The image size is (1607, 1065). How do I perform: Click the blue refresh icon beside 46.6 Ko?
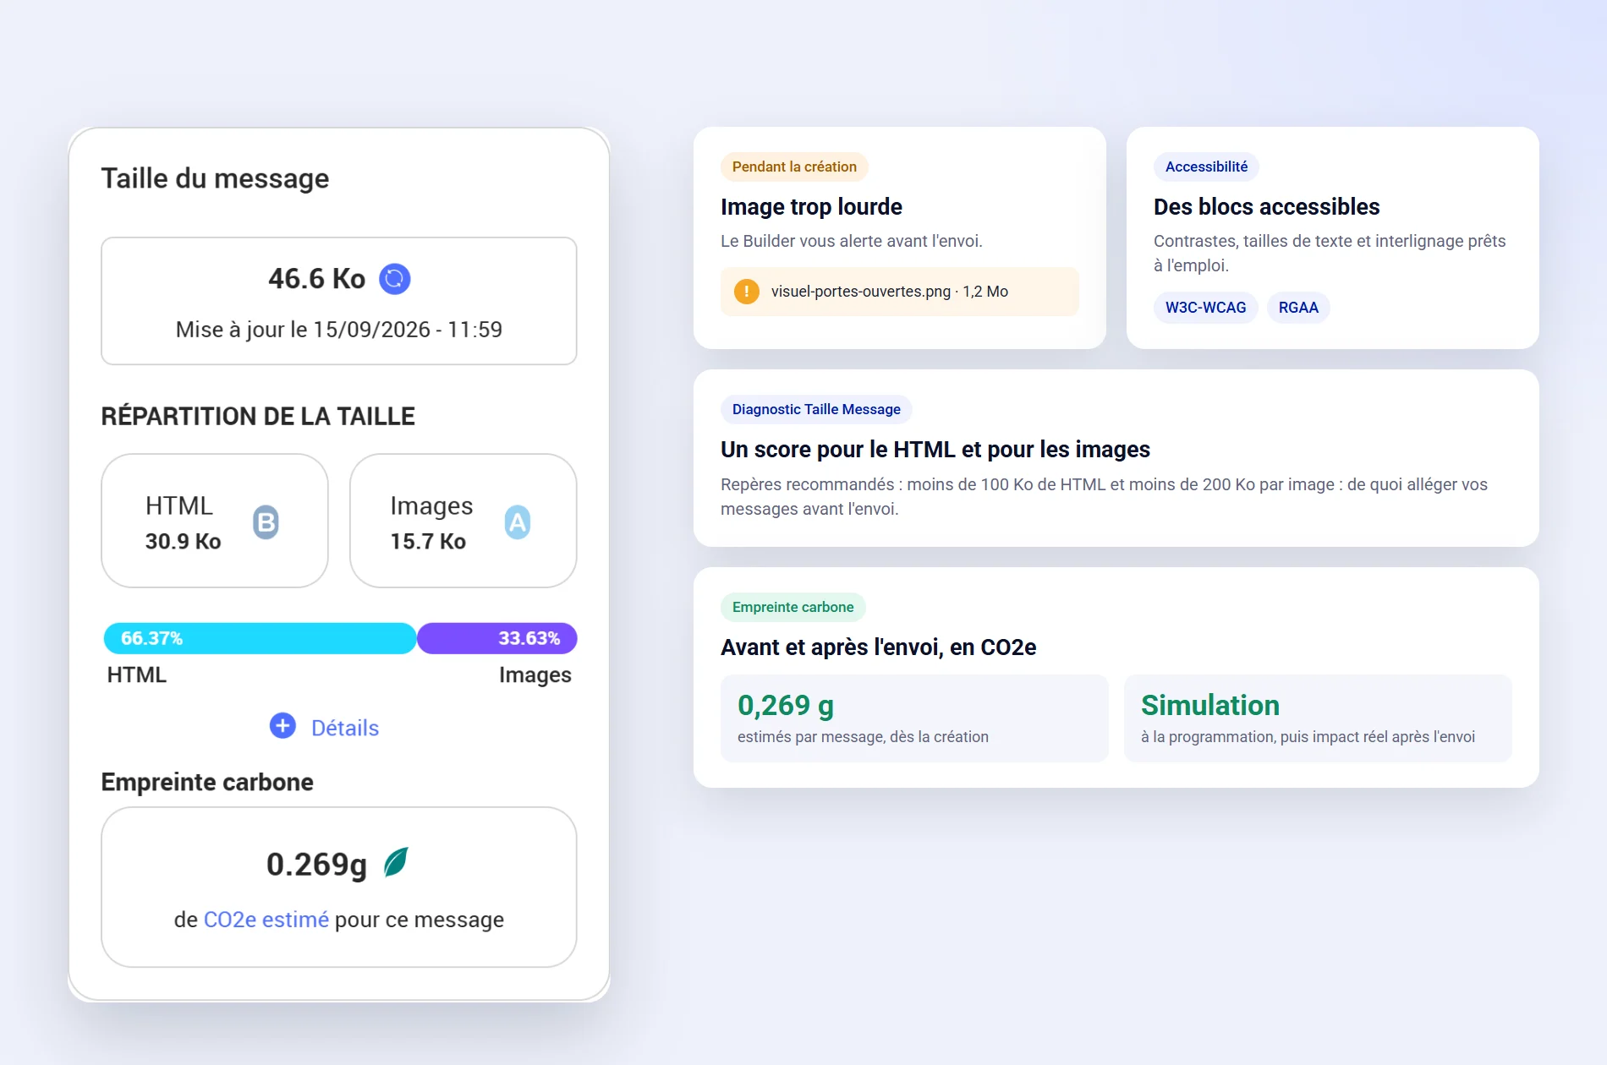pos(394,279)
